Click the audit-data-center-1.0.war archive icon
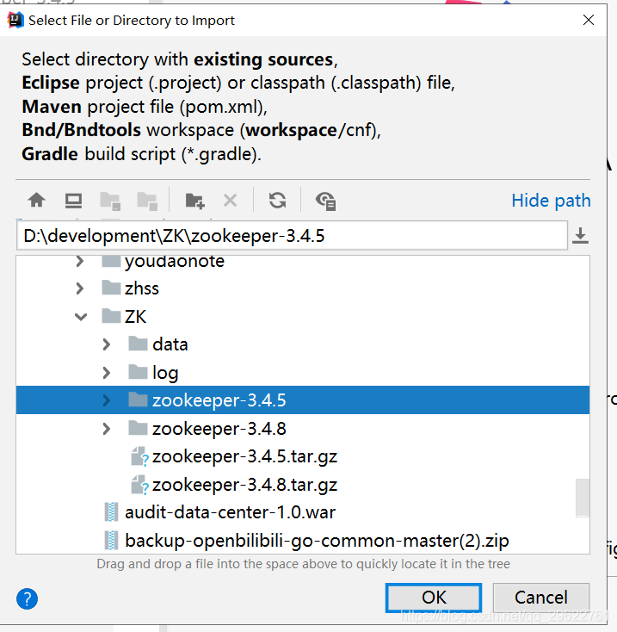617x632 pixels. pos(111,512)
